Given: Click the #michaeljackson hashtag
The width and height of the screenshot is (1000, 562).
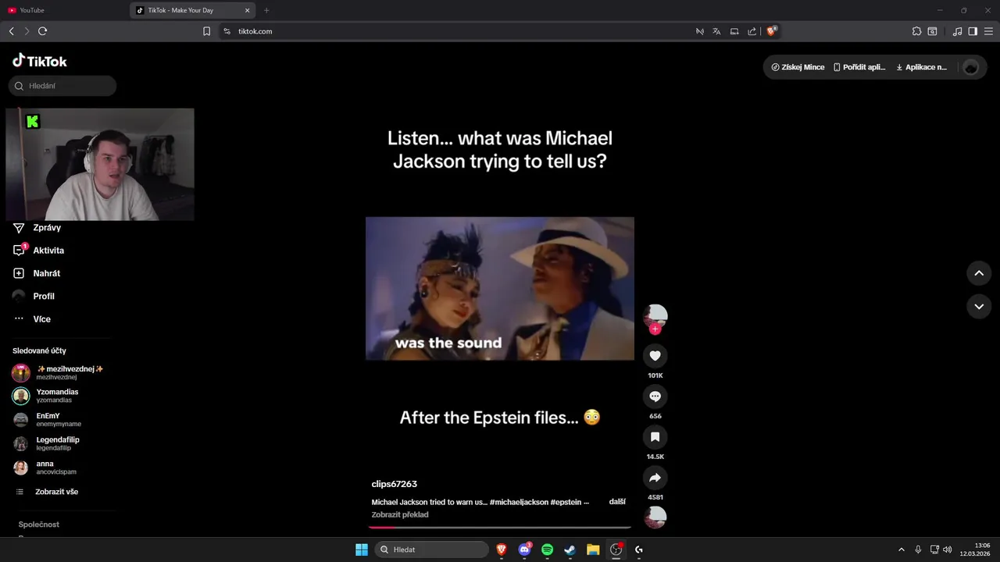Looking at the screenshot, I should (519, 502).
